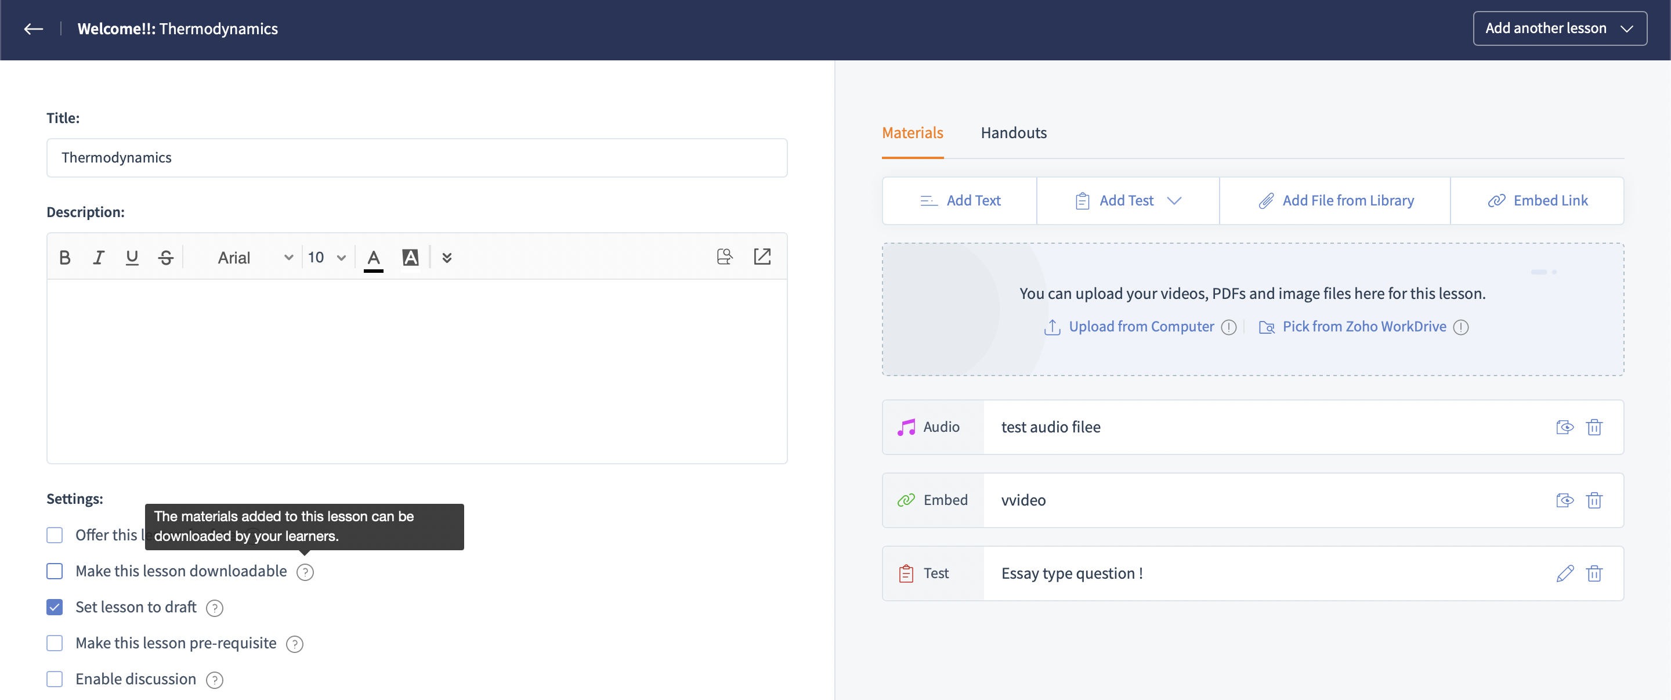Image resolution: width=1671 pixels, height=700 pixels.
Task: Delete the test audio filee material
Action: pyautogui.click(x=1594, y=427)
